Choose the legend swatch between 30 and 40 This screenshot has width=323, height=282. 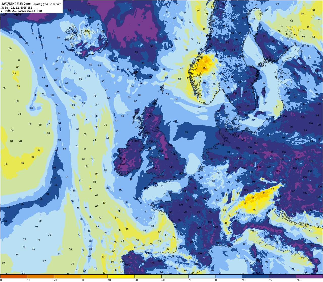click(94, 276)
